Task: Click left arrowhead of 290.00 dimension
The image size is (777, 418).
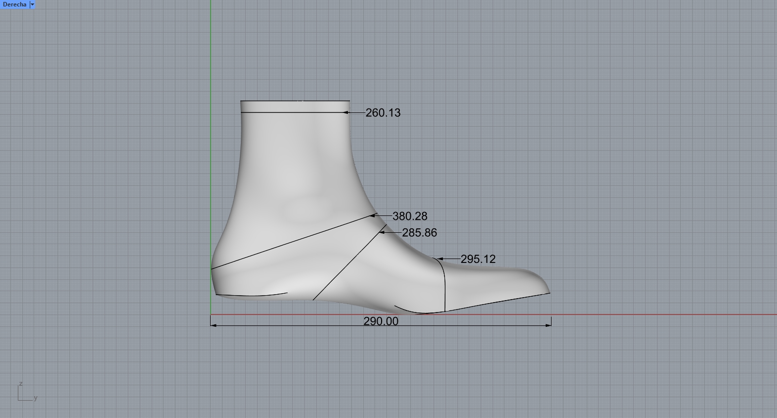Action: [213, 325]
